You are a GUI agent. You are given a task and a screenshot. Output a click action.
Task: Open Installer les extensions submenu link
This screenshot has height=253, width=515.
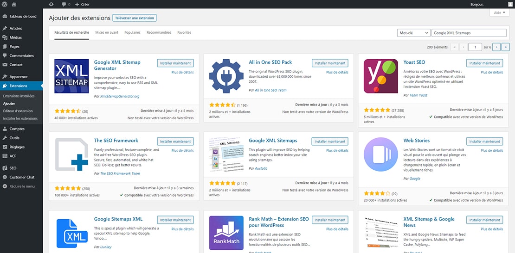pos(20,118)
